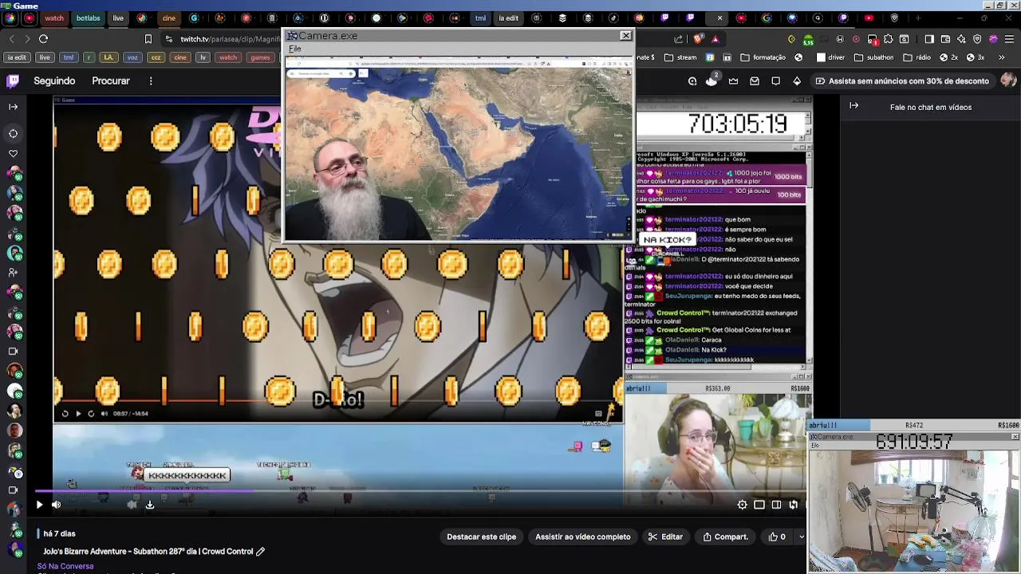Open the Get Bits diamond icon

797,81
